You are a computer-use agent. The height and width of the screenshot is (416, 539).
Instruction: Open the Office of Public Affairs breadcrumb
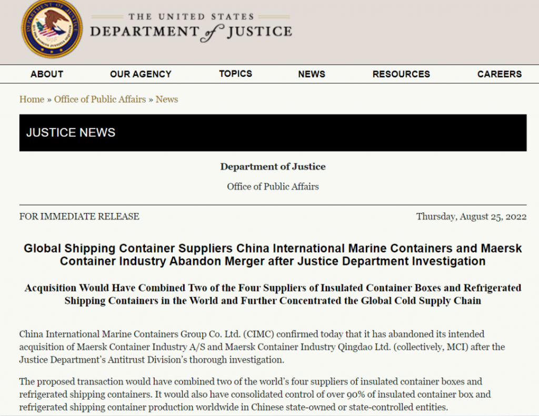pos(100,99)
